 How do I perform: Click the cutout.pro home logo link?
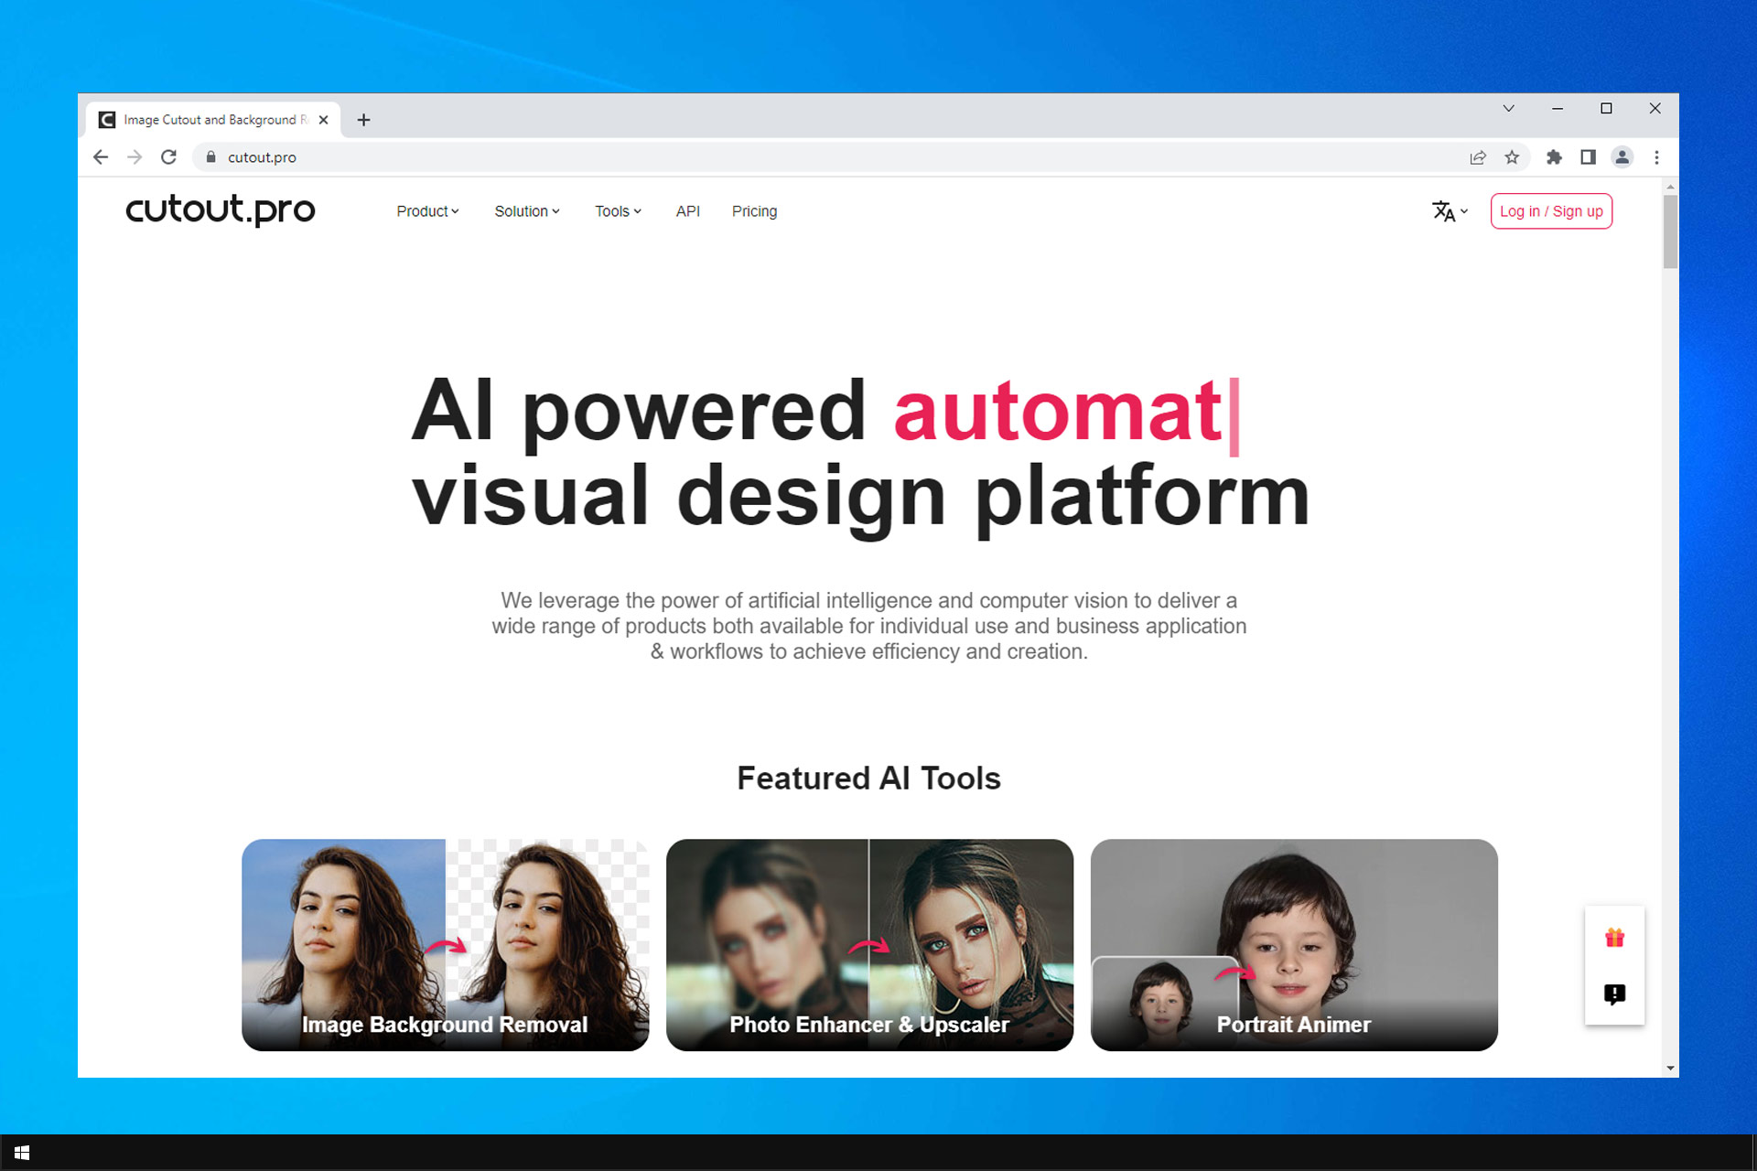[x=221, y=210]
